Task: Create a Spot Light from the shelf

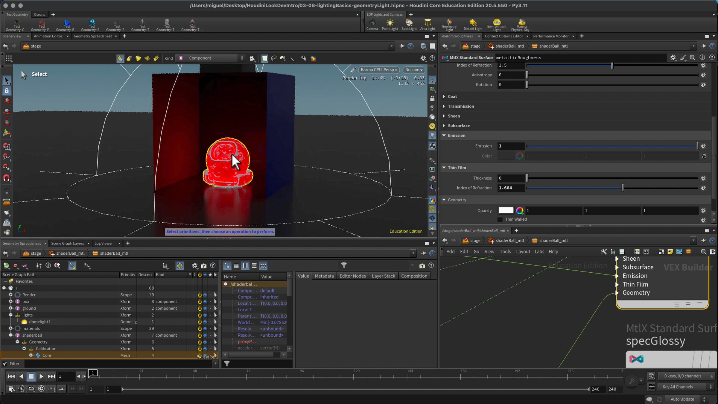Action: 409,25
